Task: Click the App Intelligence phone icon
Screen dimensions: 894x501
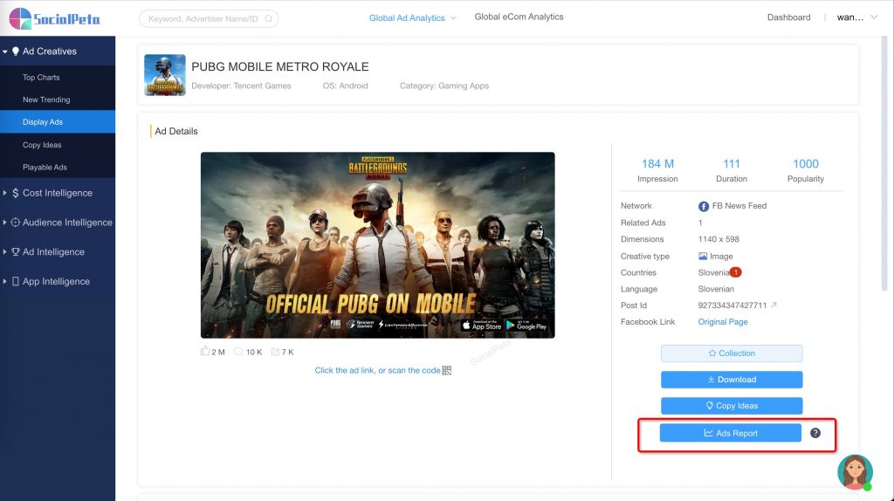Action: coord(16,282)
